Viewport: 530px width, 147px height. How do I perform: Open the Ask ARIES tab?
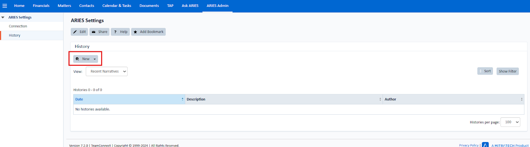coord(190,6)
